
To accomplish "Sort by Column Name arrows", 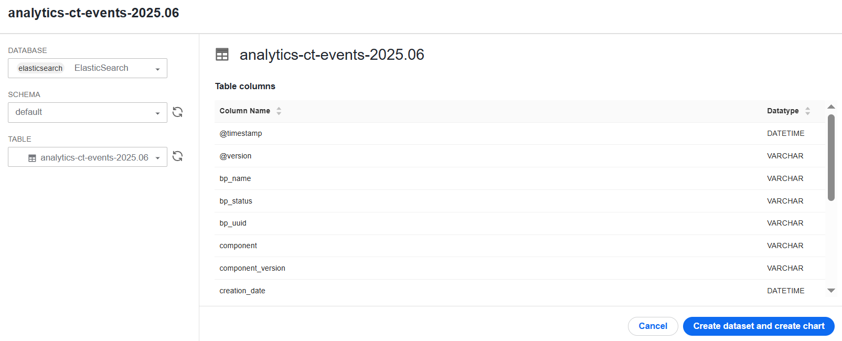I will 279,111.
